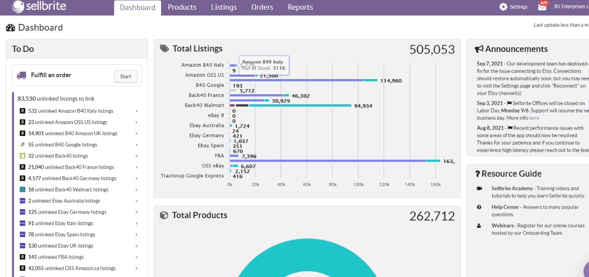Open Settings via the gear icon
The height and width of the screenshot is (277, 589).
click(x=503, y=7)
